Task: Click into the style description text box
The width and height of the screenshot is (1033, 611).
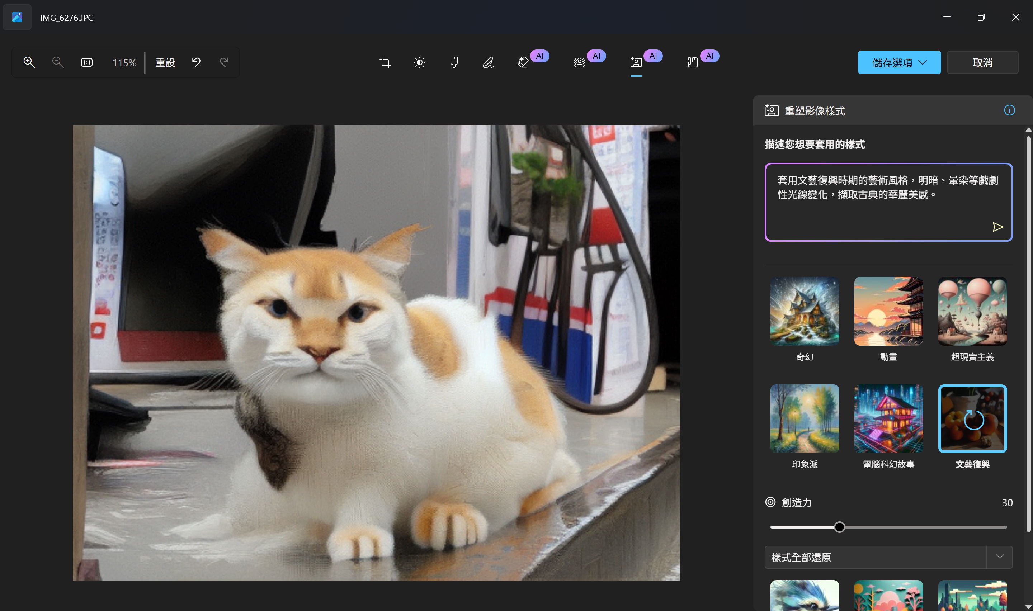Action: [877, 210]
